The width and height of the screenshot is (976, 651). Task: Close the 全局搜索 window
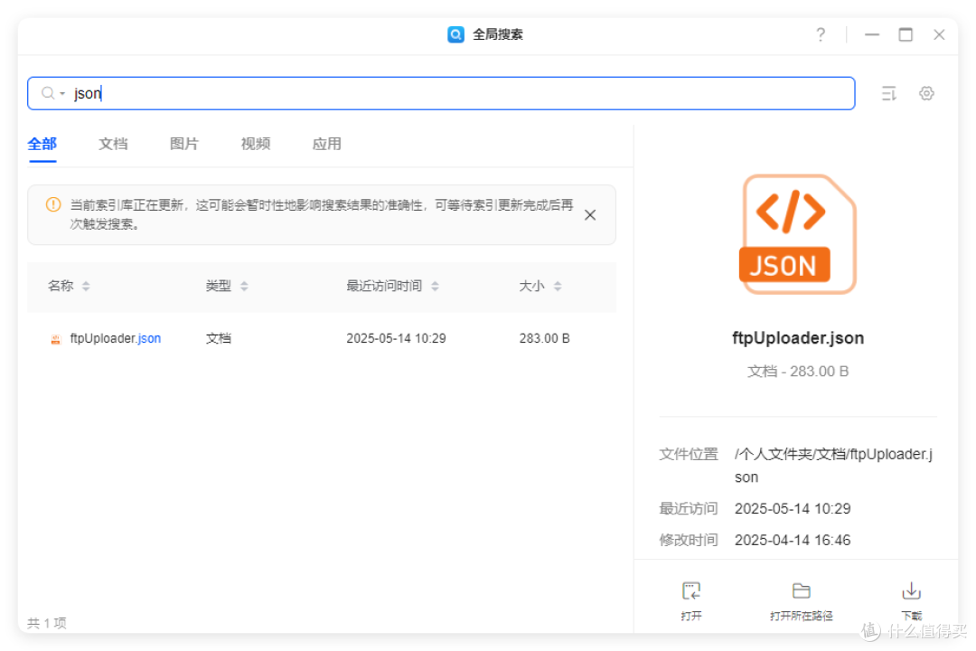(x=939, y=34)
